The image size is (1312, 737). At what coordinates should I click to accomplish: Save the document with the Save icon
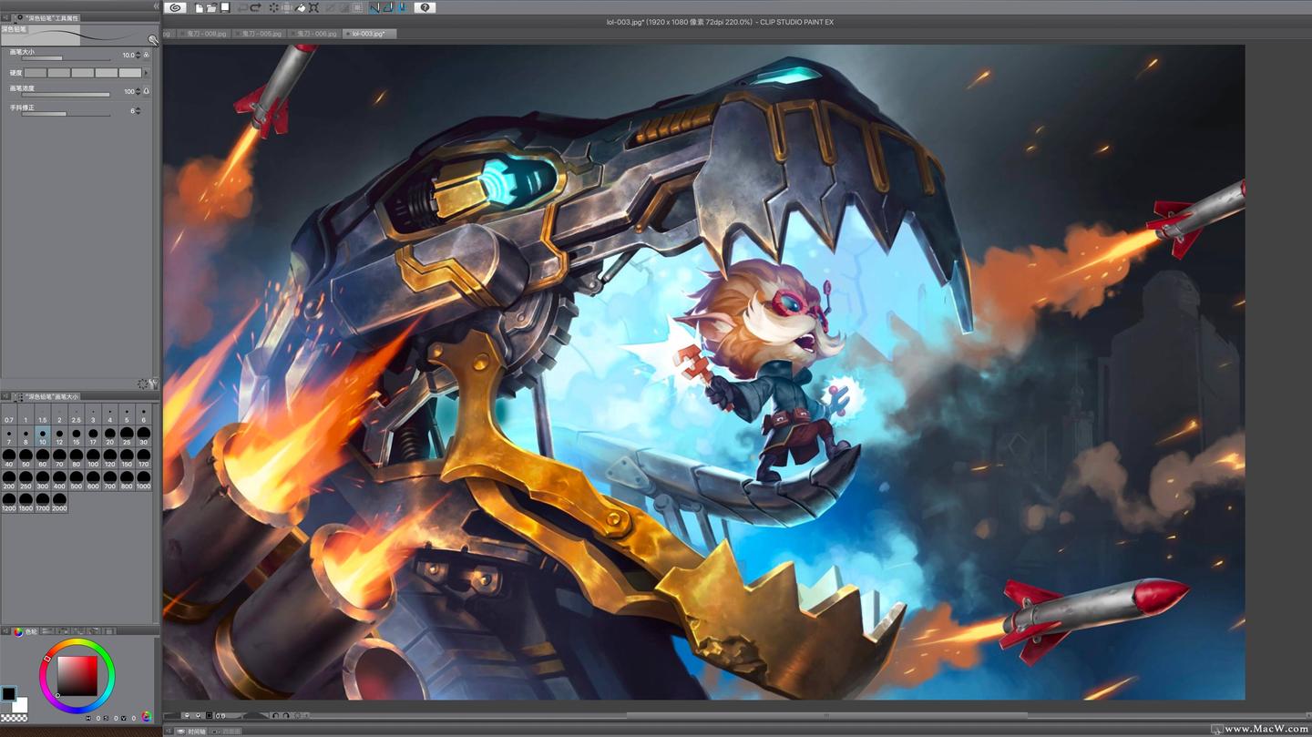pyautogui.click(x=225, y=7)
